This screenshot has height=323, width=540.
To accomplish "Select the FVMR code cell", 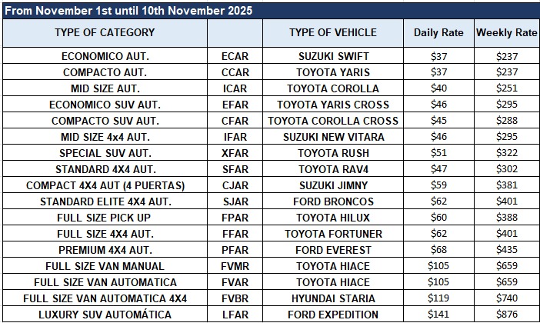I will 235,266.
